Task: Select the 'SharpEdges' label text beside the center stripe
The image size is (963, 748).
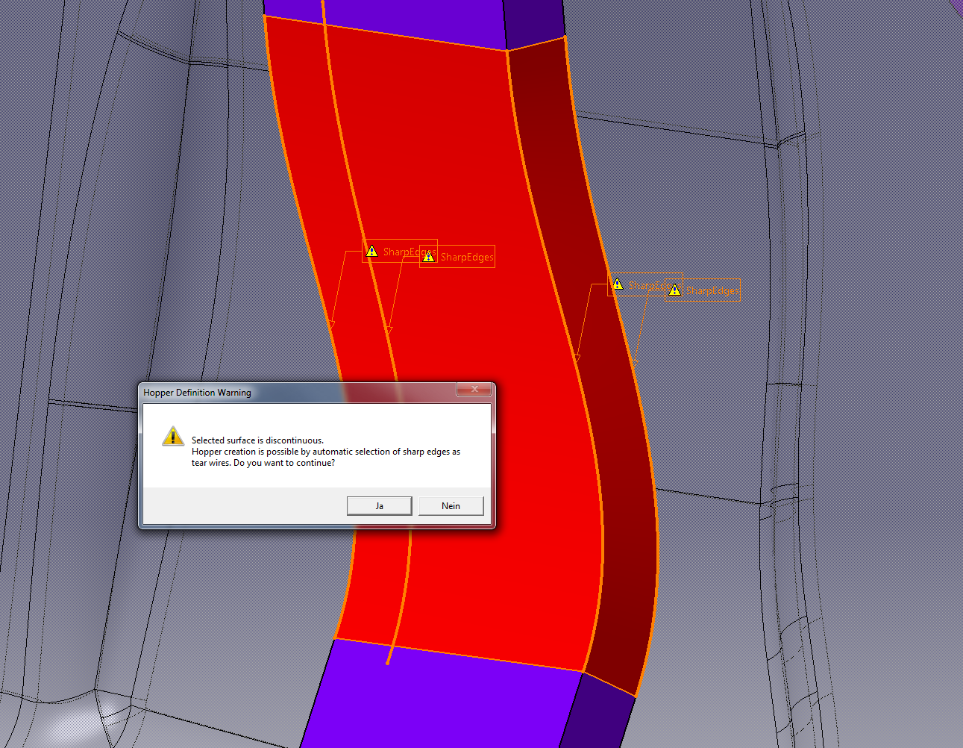Action: [467, 258]
